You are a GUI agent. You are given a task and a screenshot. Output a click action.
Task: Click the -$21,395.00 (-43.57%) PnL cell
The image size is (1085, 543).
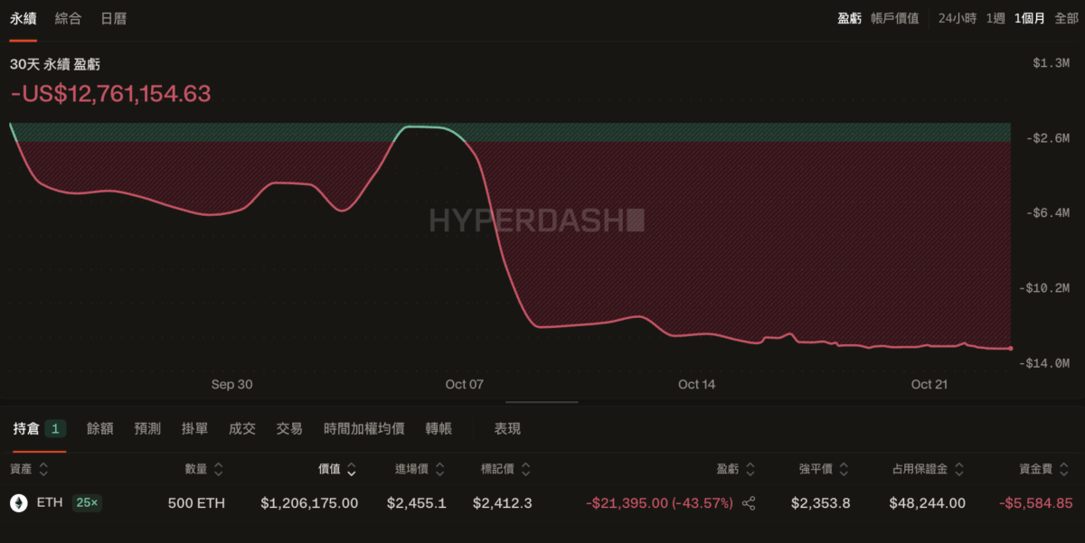click(x=659, y=503)
